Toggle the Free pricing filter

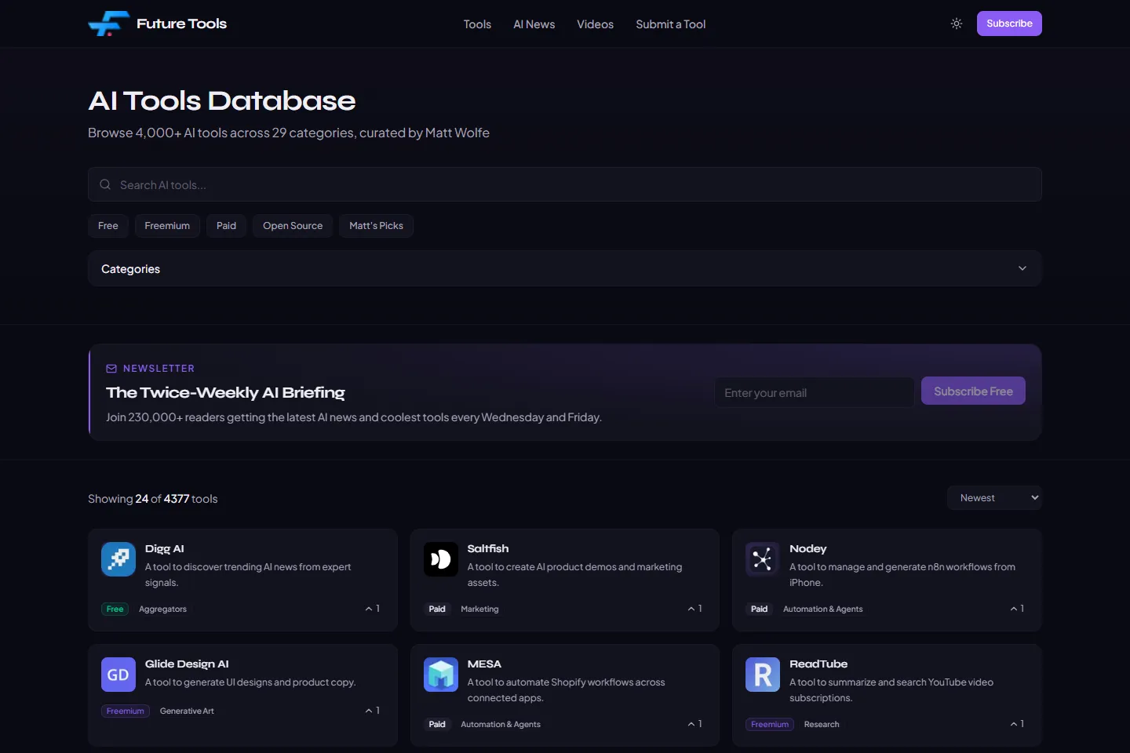[x=108, y=226]
